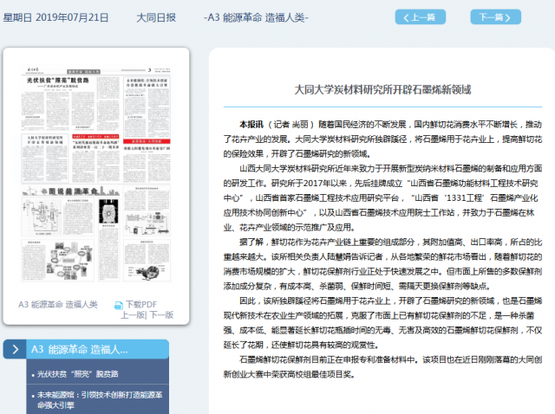Screen dimensions: 555x414
Task: Click the 大同日报 newspaper title
Action: tap(156, 17)
